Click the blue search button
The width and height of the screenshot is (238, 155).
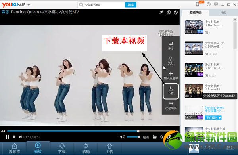[x=131, y=5]
